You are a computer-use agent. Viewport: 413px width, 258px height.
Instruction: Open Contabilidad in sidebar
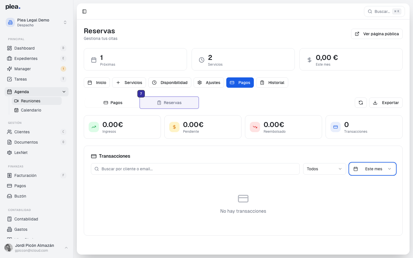pos(36,219)
